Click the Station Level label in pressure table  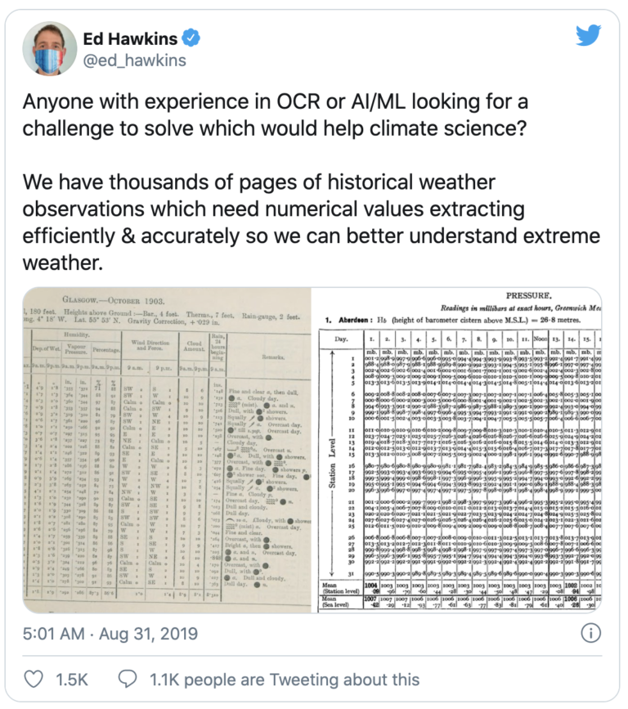(332, 463)
